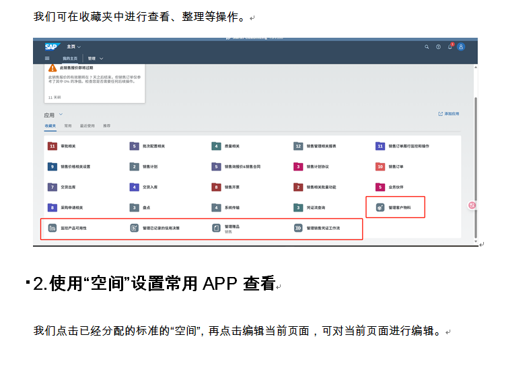Select the 我的主页 tab
The width and height of the screenshot is (529, 370).
click(x=70, y=59)
